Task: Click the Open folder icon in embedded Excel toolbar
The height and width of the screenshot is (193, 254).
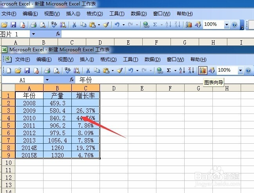Action: click(18, 70)
